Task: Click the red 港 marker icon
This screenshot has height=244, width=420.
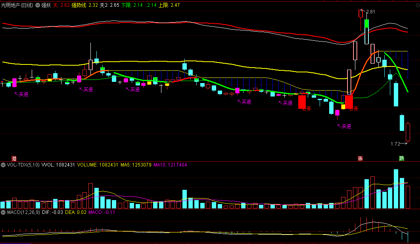Action: click(14, 159)
